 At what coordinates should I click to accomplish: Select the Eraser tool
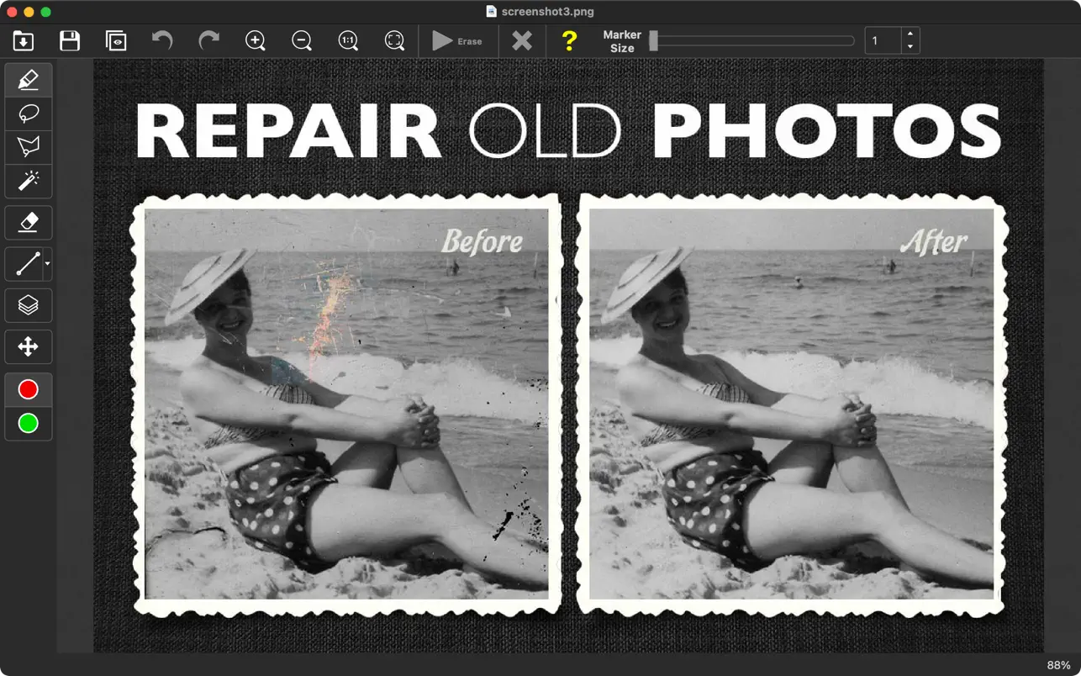pos(29,223)
